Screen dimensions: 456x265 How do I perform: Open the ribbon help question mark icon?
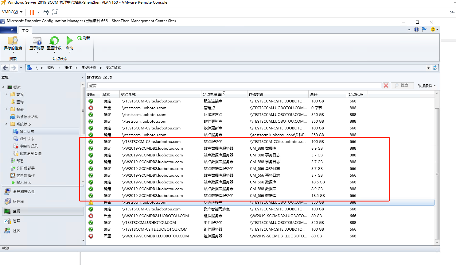pos(416,29)
